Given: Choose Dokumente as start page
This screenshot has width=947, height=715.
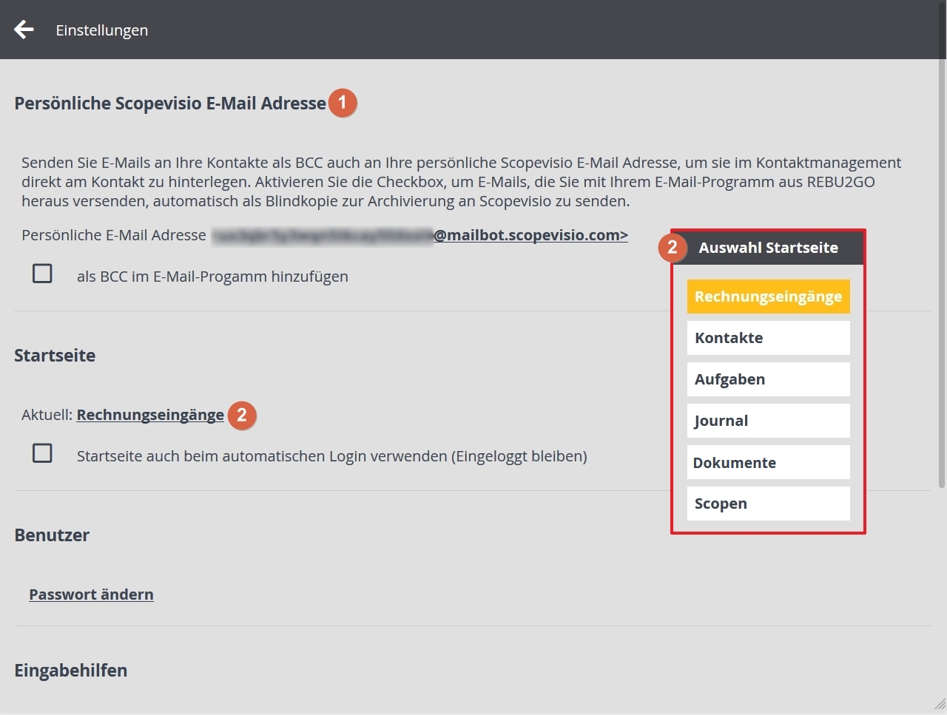Looking at the screenshot, I should click(x=768, y=462).
